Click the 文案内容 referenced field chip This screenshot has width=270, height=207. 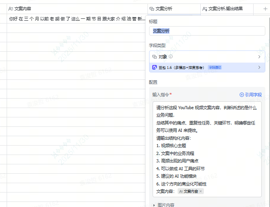[188, 191]
